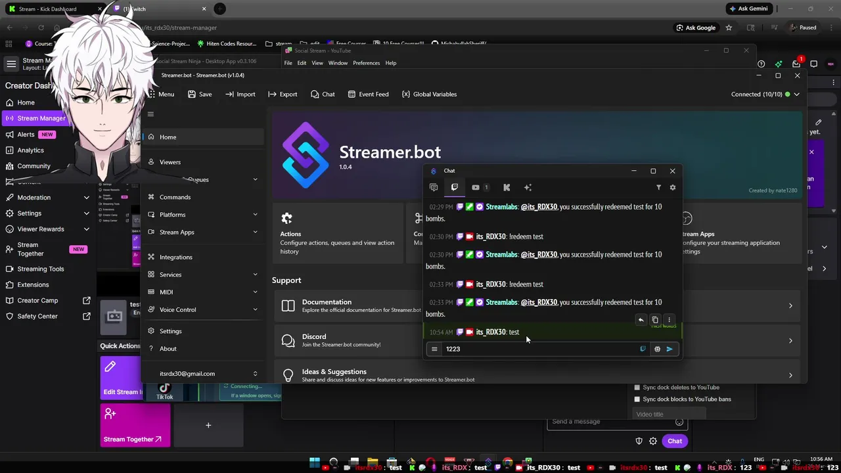The height and width of the screenshot is (473, 841).
Task: Expand the Queues section chevron
Action: point(255,179)
